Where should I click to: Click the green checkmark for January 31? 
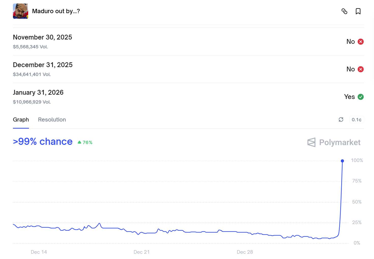click(361, 97)
